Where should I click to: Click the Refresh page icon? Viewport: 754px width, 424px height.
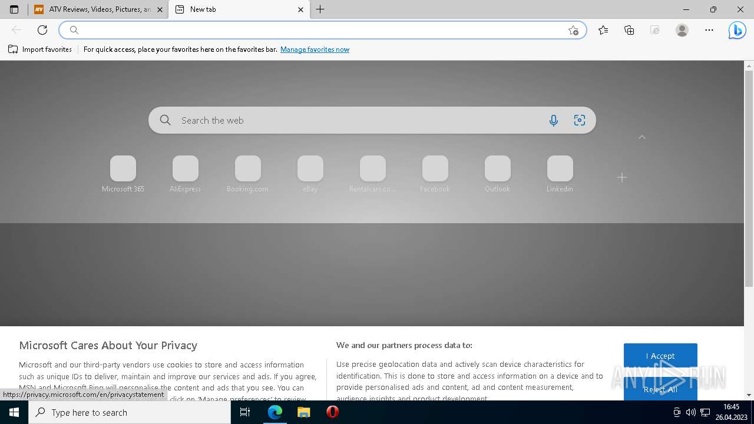42,30
